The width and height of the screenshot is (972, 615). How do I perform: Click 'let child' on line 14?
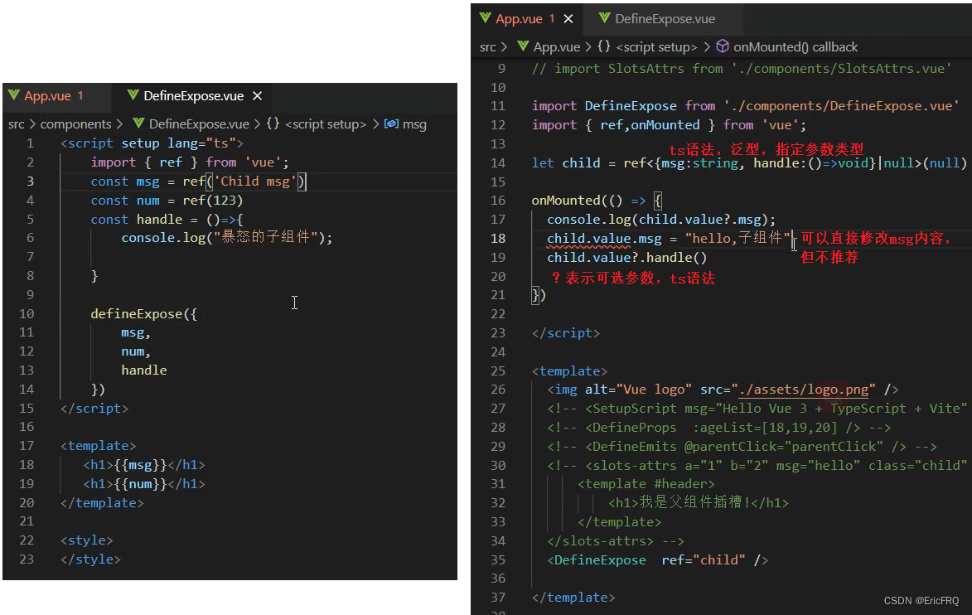[566, 163]
